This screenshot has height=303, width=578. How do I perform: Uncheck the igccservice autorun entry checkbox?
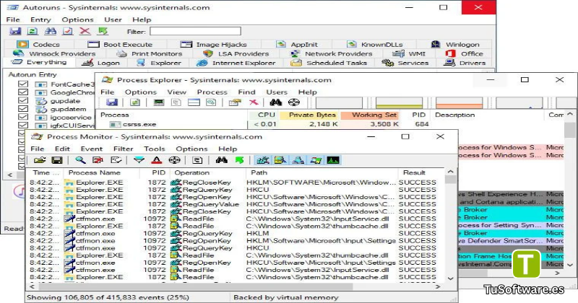click(x=23, y=117)
